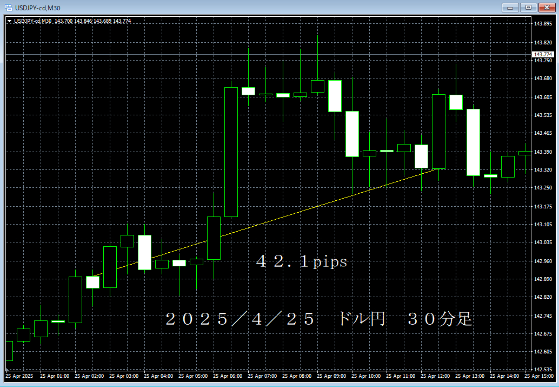Viewport: 559px width, 387px height.
Task: Click time axis label 25 Apr 10:00
Action: point(366,376)
